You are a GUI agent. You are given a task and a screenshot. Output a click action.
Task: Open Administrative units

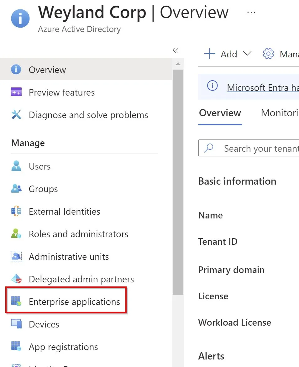click(69, 257)
